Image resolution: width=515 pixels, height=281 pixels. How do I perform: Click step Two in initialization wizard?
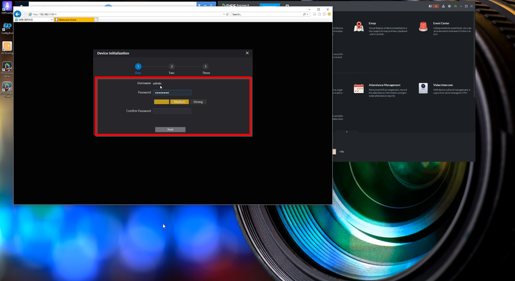click(172, 67)
